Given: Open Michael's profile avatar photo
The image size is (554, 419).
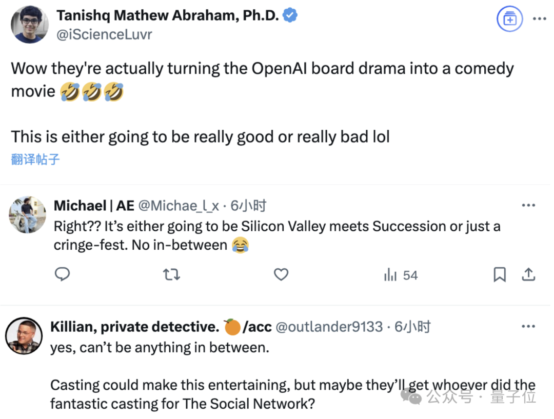Looking at the screenshot, I should coord(27,214).
